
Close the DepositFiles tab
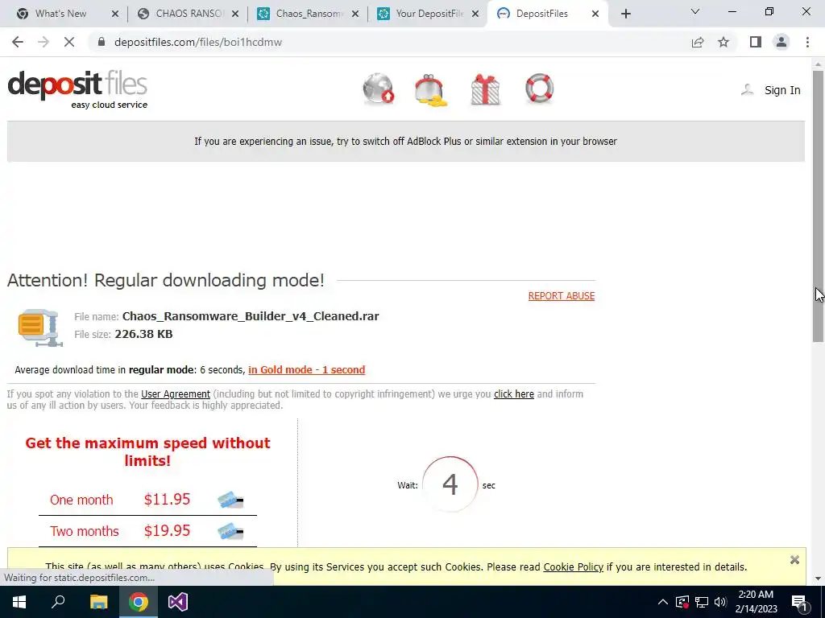click(x=595, y=14)
